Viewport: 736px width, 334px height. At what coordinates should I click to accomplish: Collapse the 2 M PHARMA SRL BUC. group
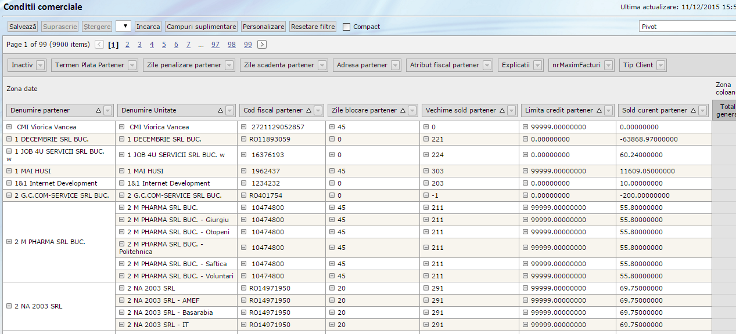(x=9, y=242)
